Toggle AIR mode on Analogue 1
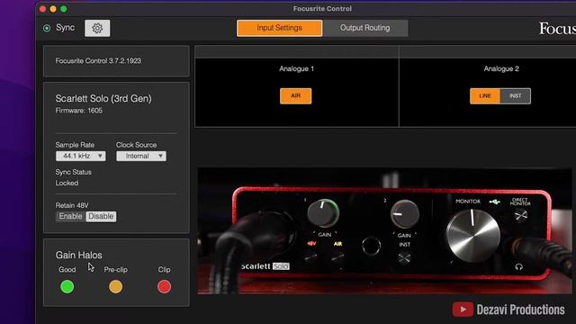This screenshot has width=576, height=324. pyautogui.click(x=296, y=96)
